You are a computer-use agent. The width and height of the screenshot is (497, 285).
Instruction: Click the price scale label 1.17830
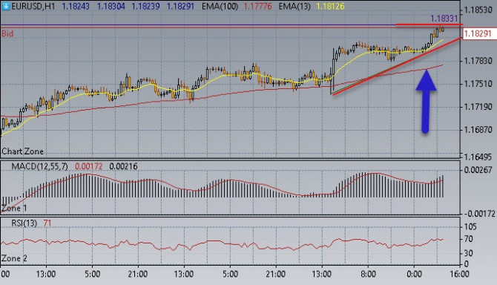(478, 61)
